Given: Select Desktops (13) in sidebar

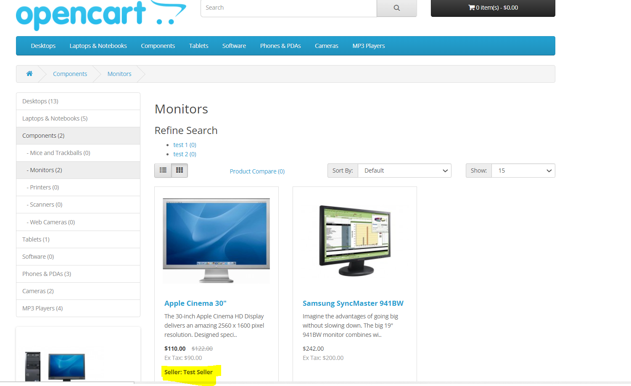Looking at the screenshot, I should tap(78, 101).
